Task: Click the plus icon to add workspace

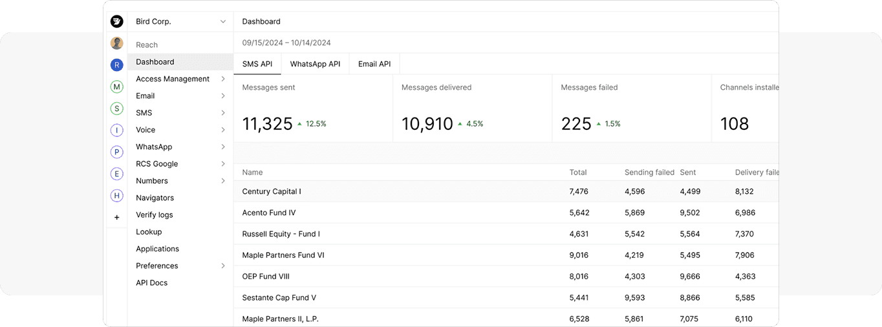Action: click(x=116, y=218)
